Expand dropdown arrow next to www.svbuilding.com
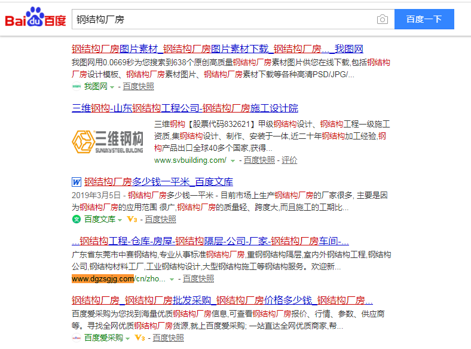This screenshot has height=349, width=471. tap(233, 161)
